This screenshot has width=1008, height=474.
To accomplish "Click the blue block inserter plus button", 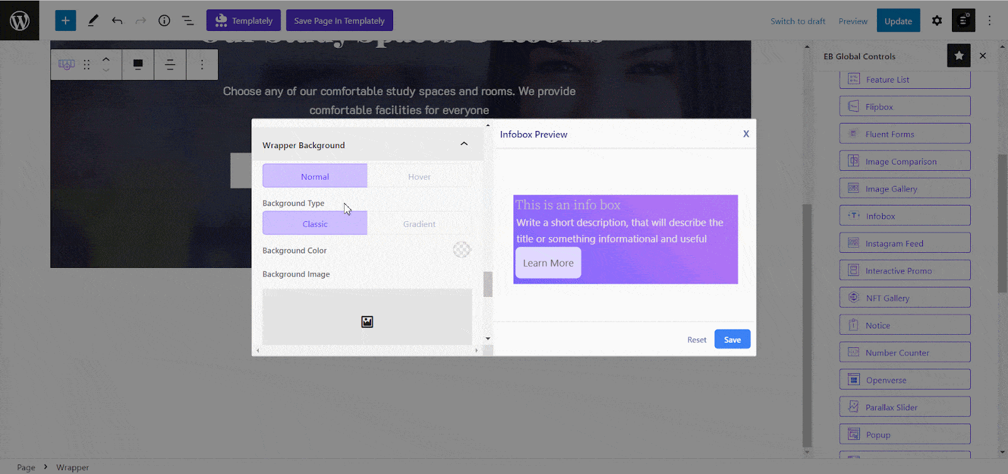I will click(x=66, y=20).
